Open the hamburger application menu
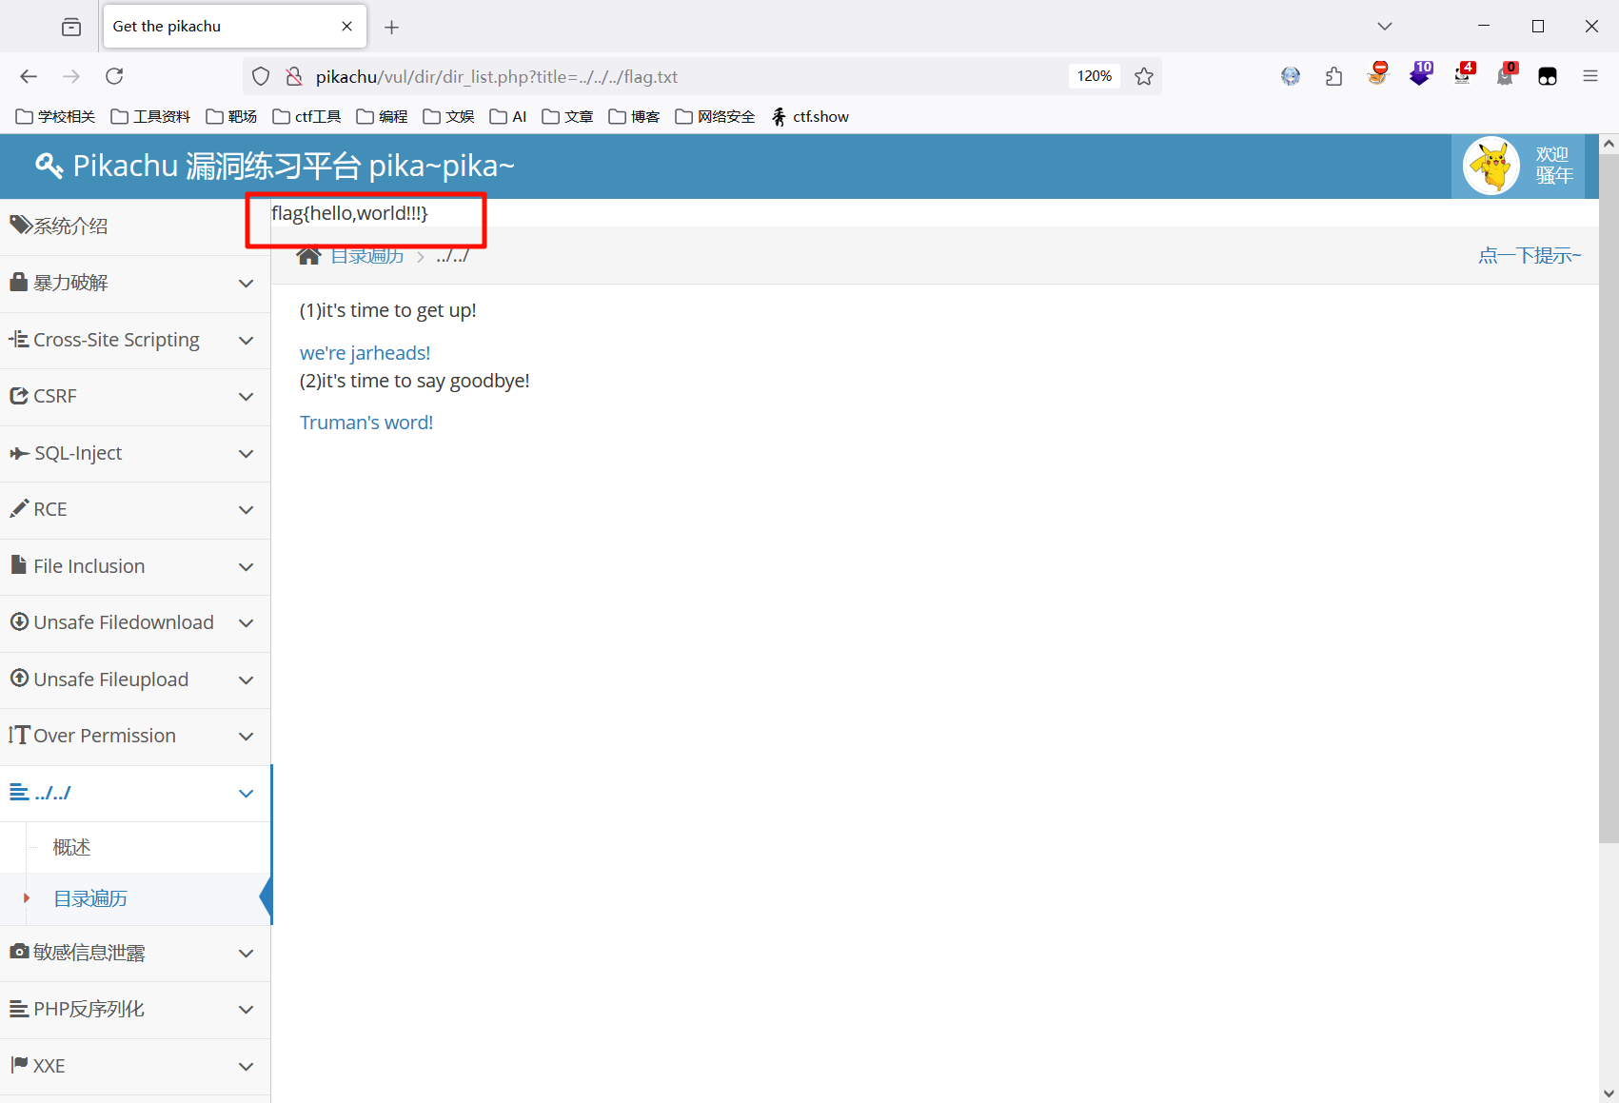This screenshot has height=1103, width=1619. click(1590, 76)
